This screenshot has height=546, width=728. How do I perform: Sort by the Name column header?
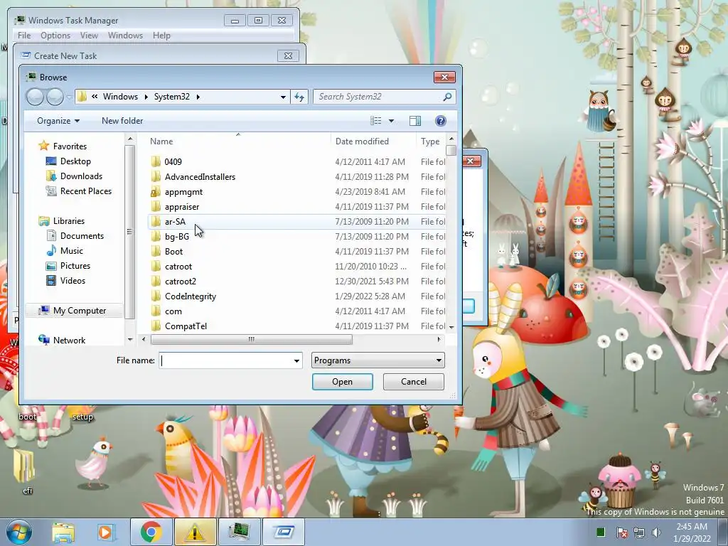coord(238,141)
